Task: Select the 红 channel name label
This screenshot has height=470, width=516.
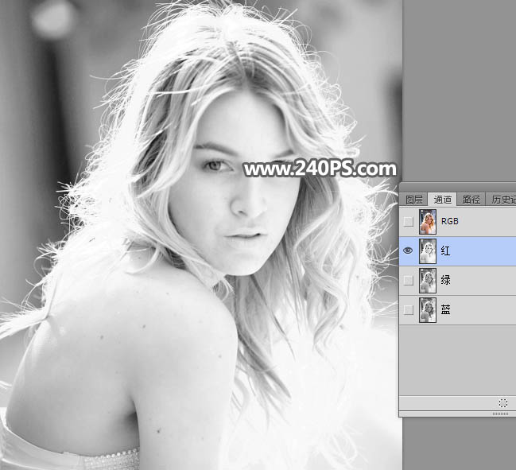Action: tap(445, 251)
